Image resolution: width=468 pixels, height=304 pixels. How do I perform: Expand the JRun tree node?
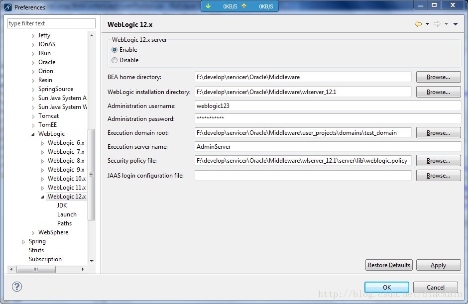pos(33,54)
